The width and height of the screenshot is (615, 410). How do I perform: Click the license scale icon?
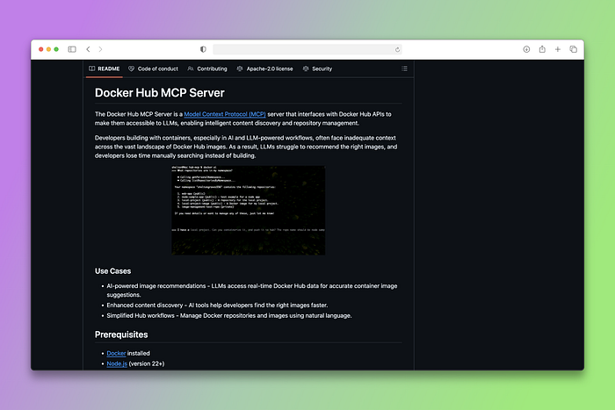click(240, 68)
